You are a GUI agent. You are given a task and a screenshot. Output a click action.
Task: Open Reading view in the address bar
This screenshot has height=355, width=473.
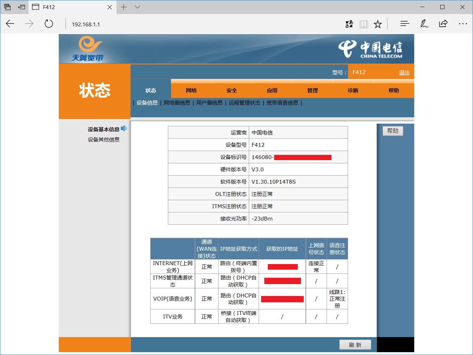point(364,24)
